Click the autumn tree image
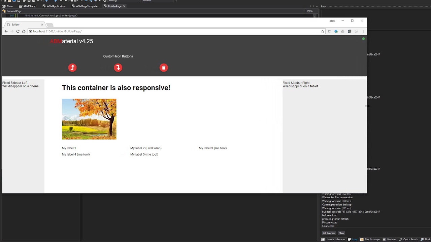Screen dimensions: 431x242 click(89, 119)
